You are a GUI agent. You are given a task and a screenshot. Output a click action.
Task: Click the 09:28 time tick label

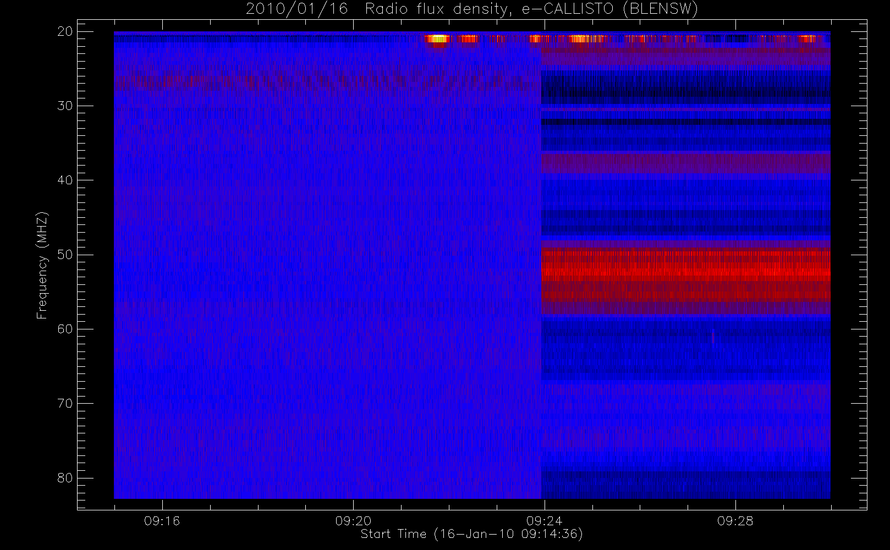[x=735, y=521]
